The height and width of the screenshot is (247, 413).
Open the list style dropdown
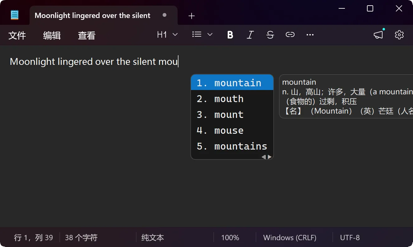tap(202, 35)
